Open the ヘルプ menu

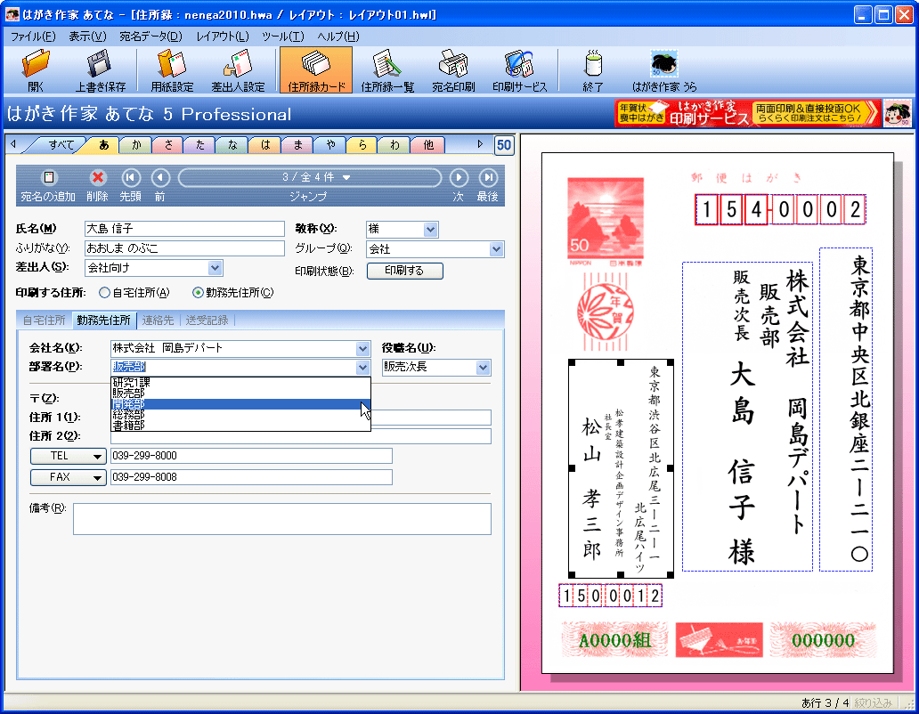click(x=338, y=37)
